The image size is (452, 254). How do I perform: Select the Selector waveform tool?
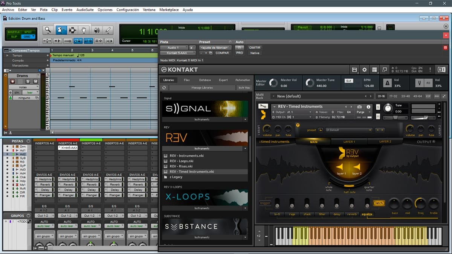[x=72, y=30]
